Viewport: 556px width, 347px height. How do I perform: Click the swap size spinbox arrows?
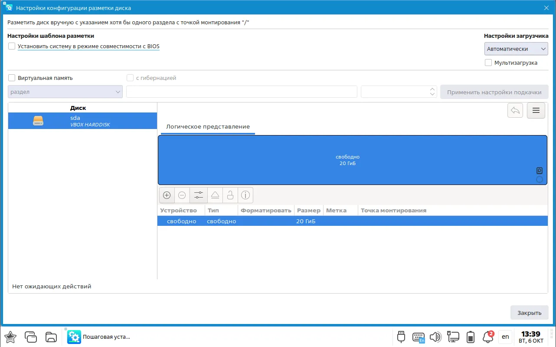432,92
